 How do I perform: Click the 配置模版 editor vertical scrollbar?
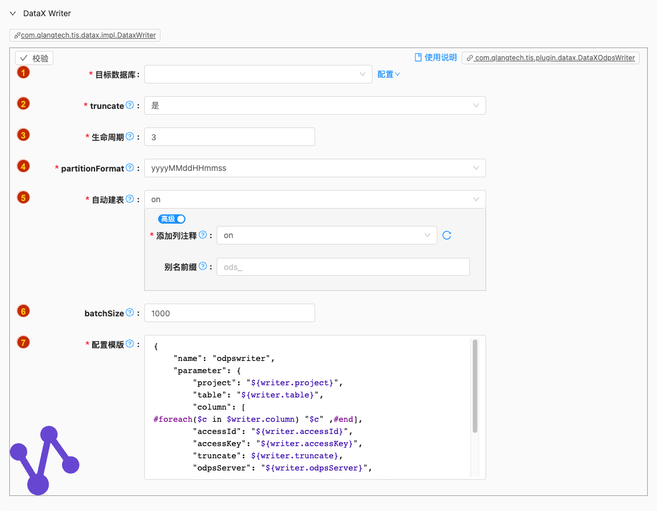(x=475, y=386)
